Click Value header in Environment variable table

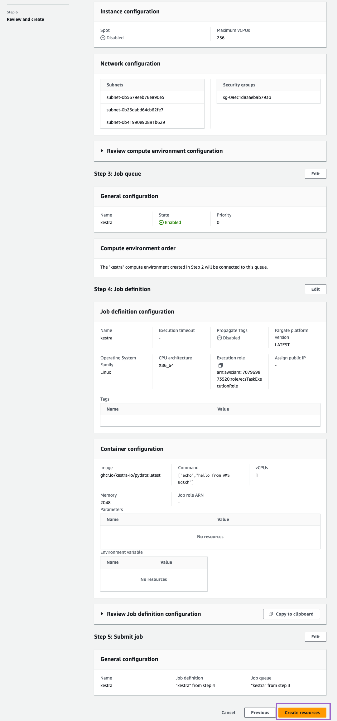click(166, 562)
